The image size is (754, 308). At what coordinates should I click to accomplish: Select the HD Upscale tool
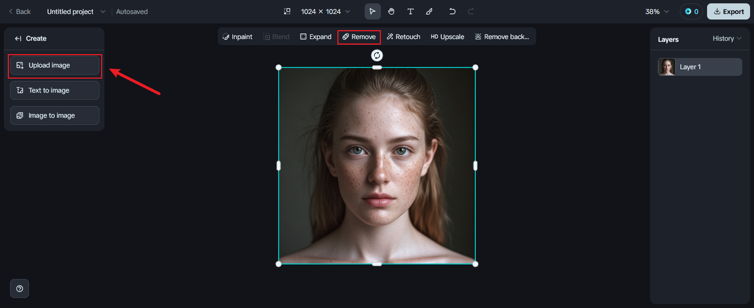click(448, 37)
